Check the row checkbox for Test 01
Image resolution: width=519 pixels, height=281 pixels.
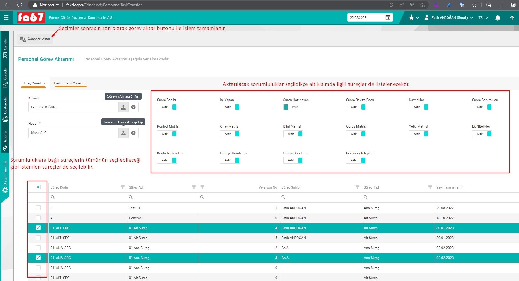(x=38, y=208)
